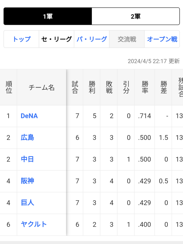
Task: Select the セ・リーグ tab
Action: [56, 39]
